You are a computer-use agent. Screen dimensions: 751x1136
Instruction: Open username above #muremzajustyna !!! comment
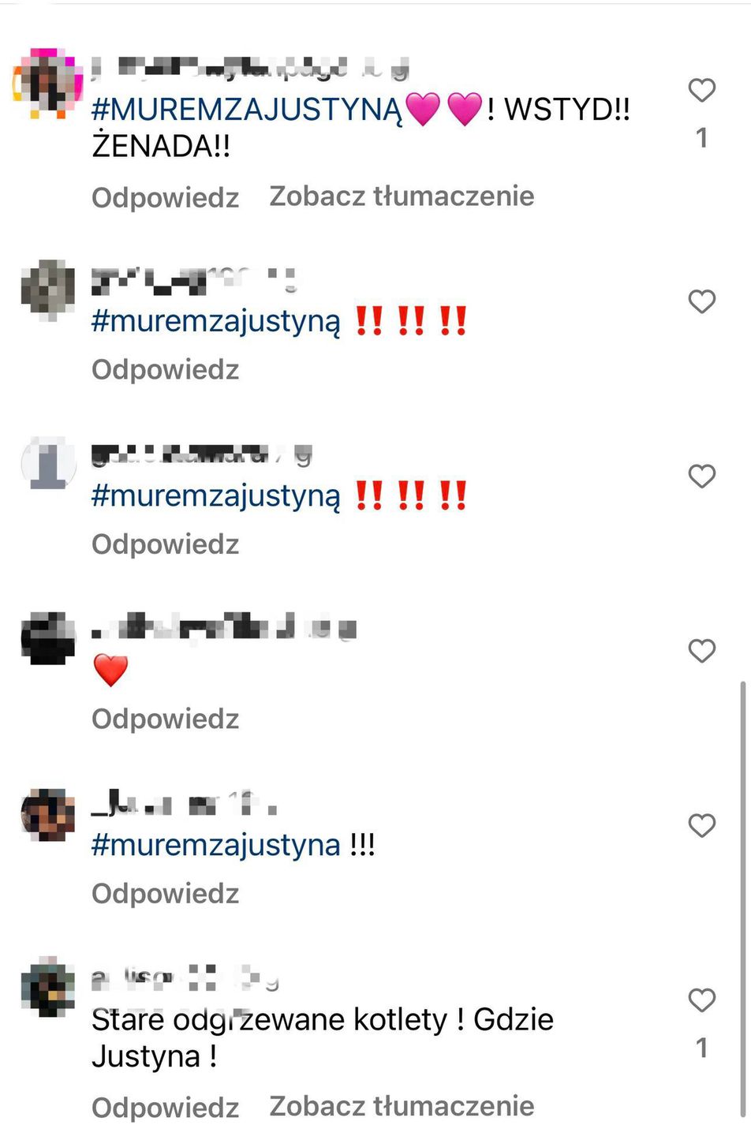coord(185,805)
